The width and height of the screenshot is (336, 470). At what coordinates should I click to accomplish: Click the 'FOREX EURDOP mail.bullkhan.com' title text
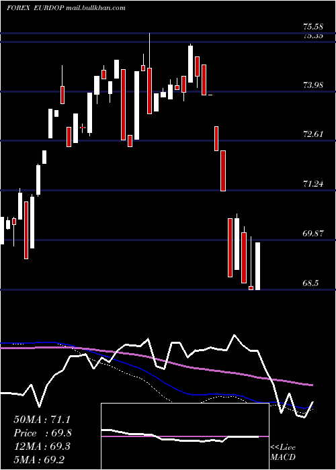coord(66,8)
